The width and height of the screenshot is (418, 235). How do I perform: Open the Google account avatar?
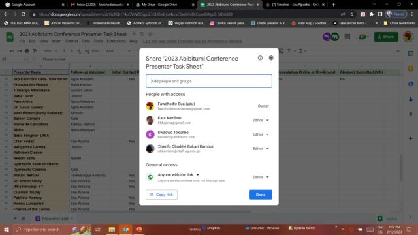408,37
